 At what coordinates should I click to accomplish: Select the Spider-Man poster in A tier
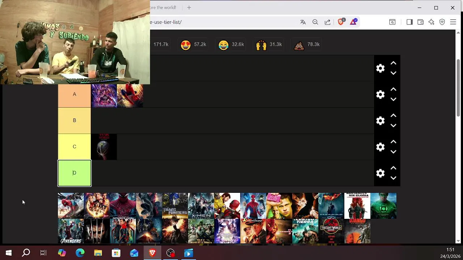(130, 96)
